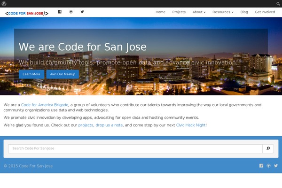Click the 'We build community tools' tagline

[128, 63]
